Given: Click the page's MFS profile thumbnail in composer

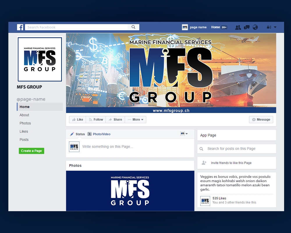Looking at the screenshot, I should [x=74, y=146].
